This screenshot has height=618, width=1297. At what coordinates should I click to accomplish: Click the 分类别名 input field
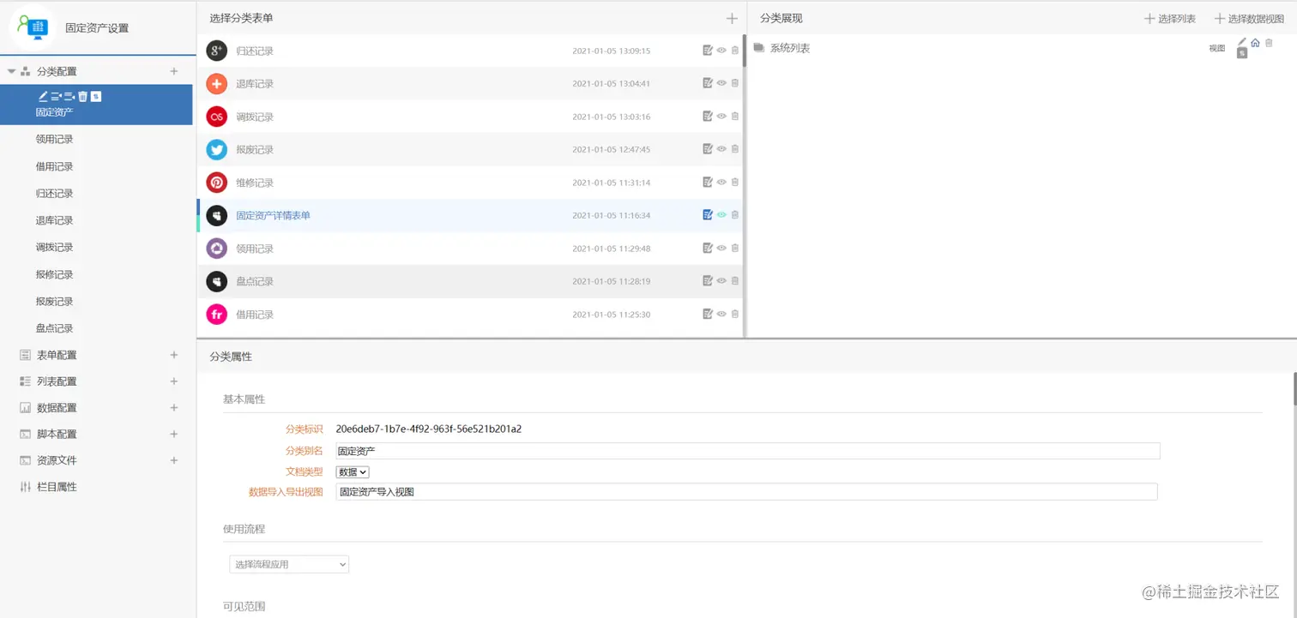[x=747, y=451]
